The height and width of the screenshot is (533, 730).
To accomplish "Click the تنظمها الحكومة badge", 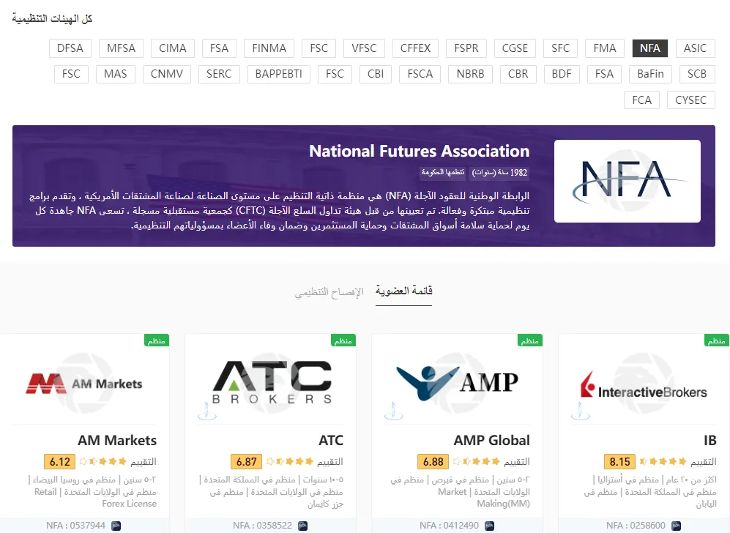I will (x=443, y=173).
